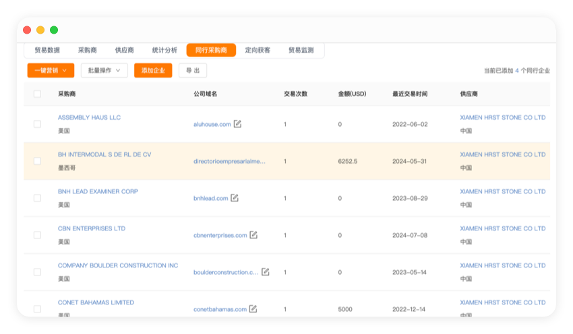Go to the 定向获客 tab
The width and height of the screenshot is (573, 334).
tap(258, 50)
